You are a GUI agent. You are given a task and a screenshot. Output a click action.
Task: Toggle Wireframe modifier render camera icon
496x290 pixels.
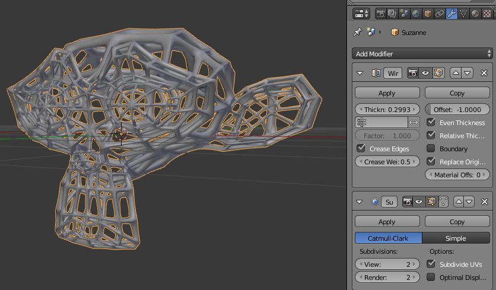click(412, 74)
